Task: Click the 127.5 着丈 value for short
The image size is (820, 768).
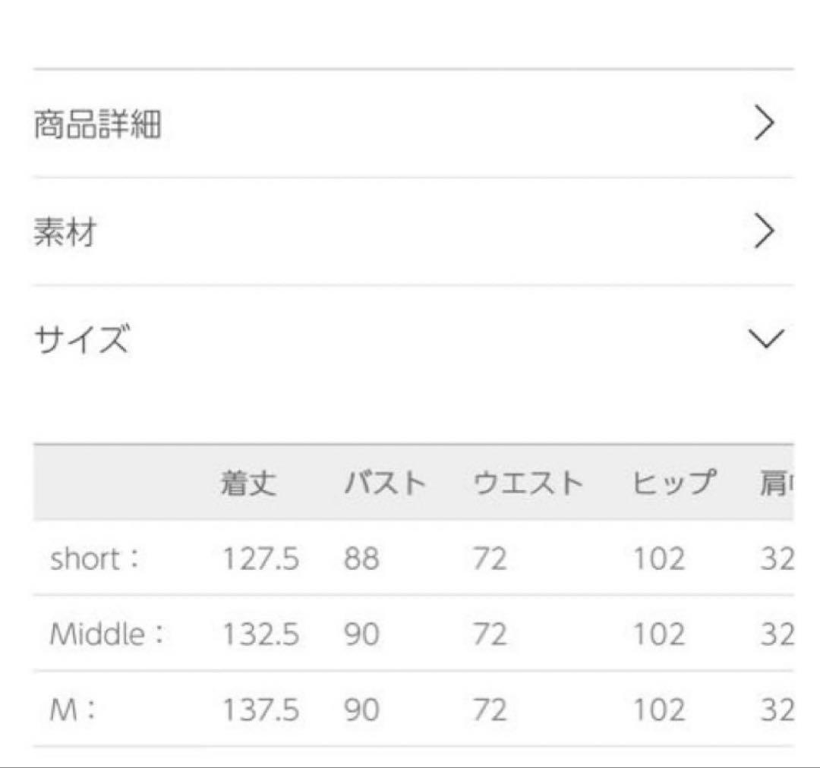Action: click(262, 559)
